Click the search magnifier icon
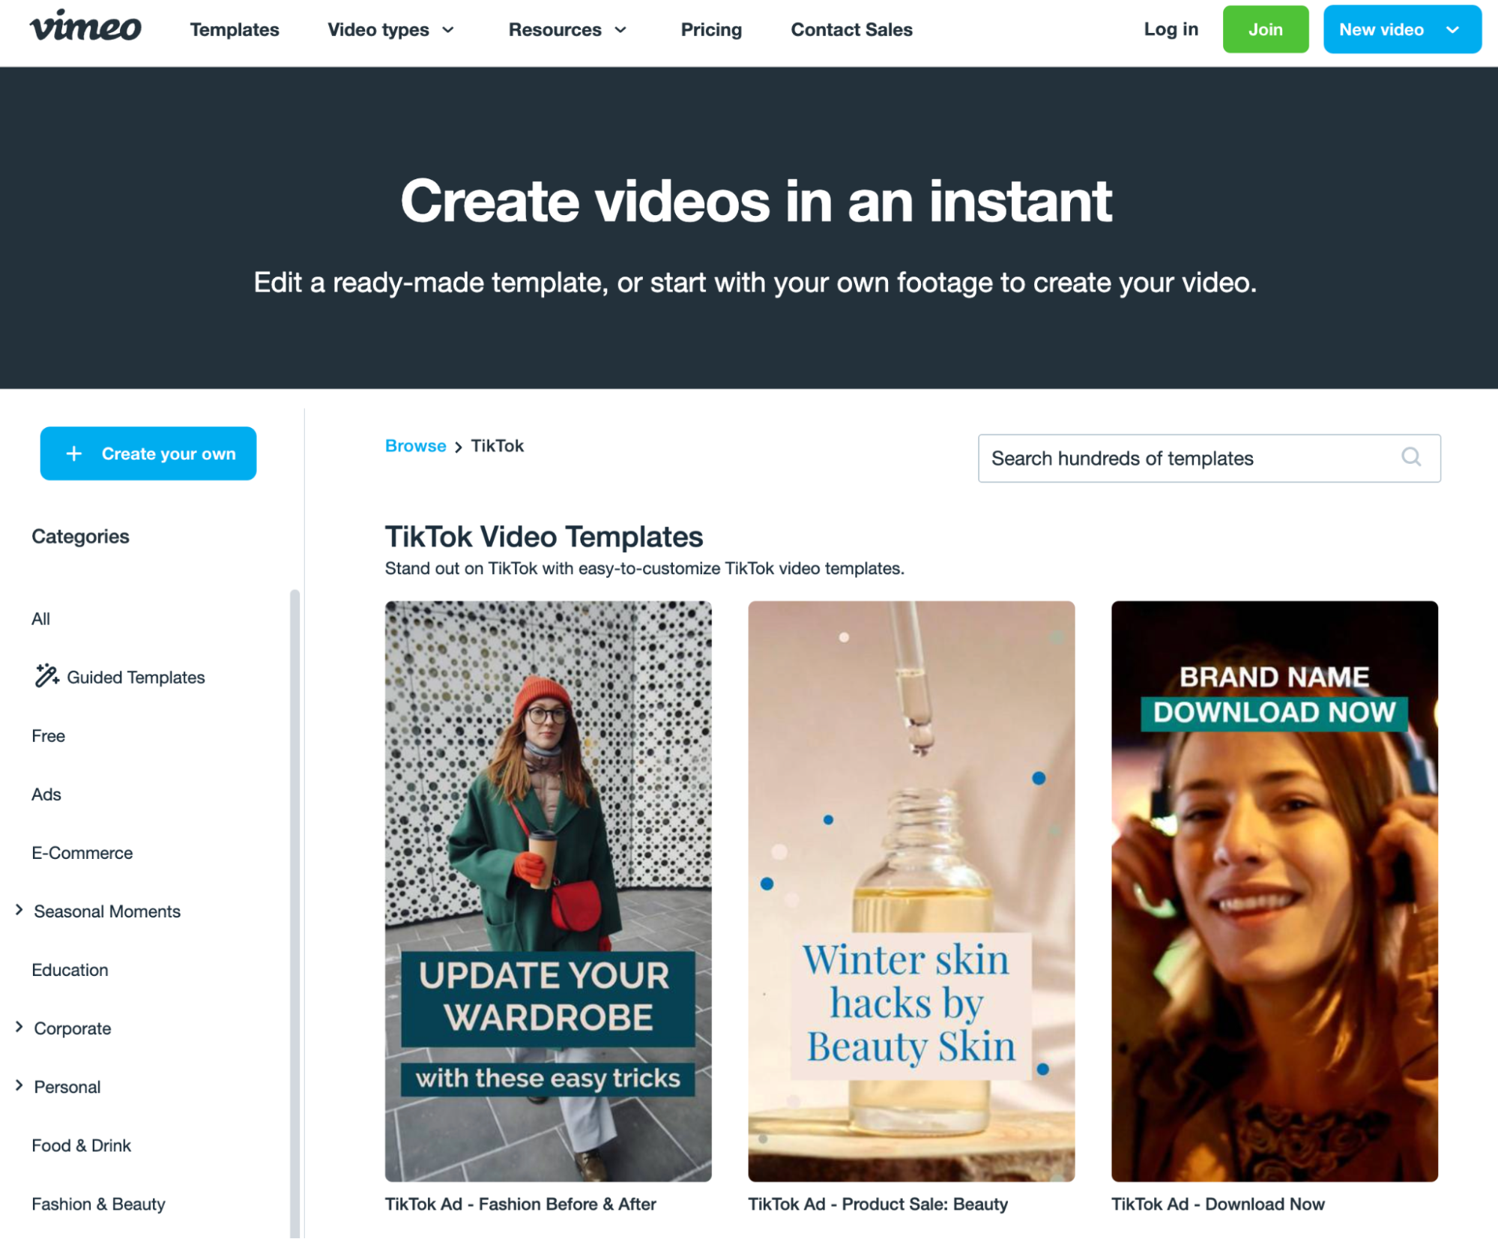 [x=1410, y=457]
